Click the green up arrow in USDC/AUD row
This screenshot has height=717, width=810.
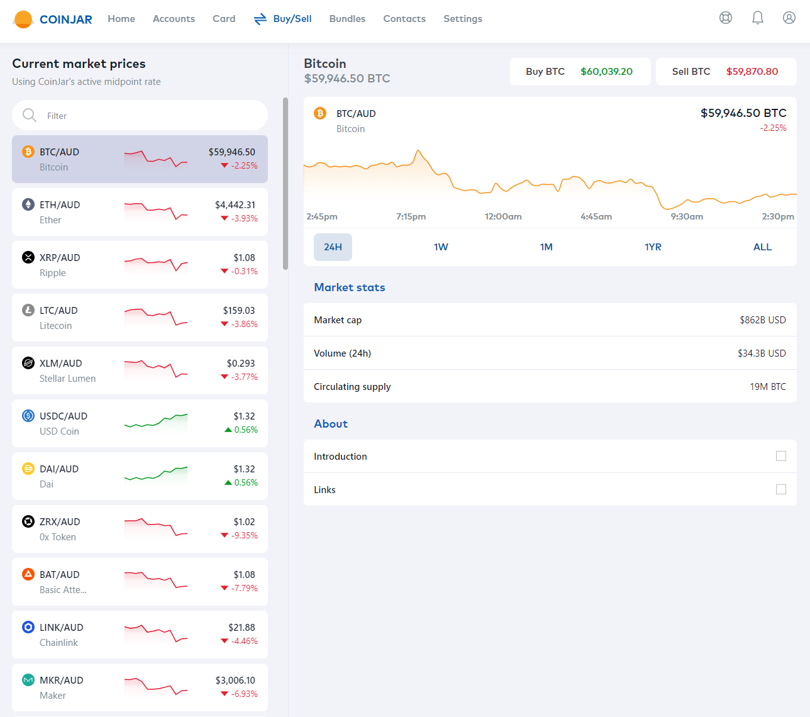(228, 430)
